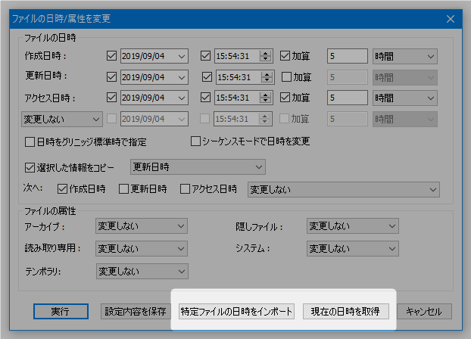The height and width of the screenshot is (339, 471).
Task: Click the キャンセル button
Action: 424,311
